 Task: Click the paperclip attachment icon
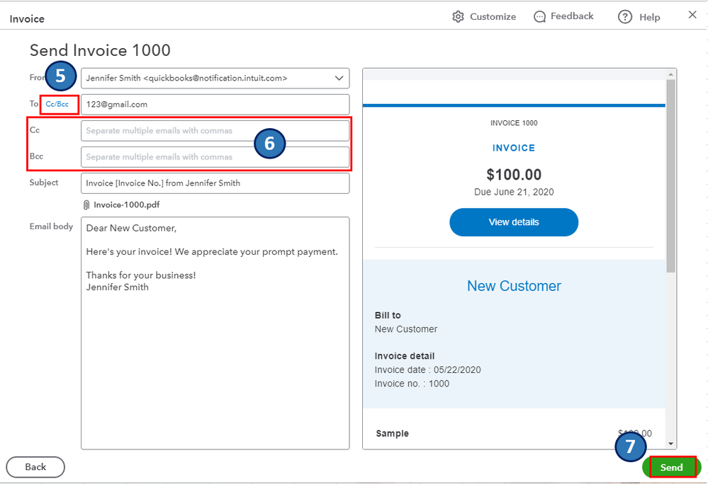point(86,204)
